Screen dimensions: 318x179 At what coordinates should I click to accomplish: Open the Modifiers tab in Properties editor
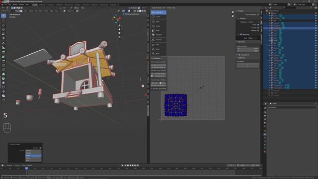pos(265,134)
